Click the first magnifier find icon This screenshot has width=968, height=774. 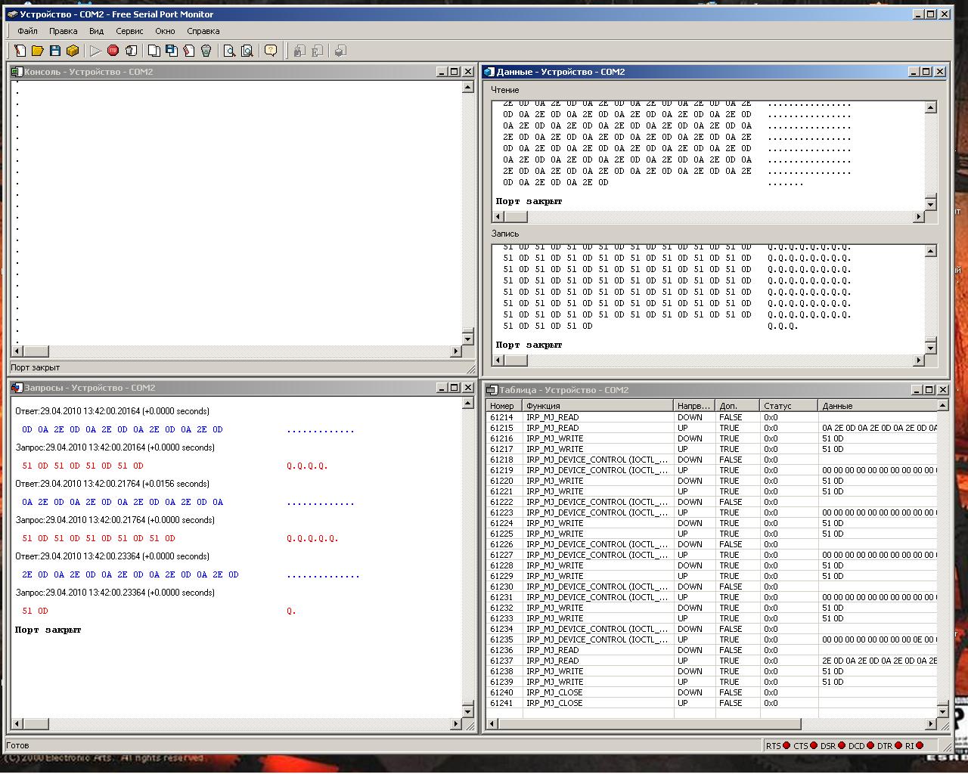click(229, 51)
